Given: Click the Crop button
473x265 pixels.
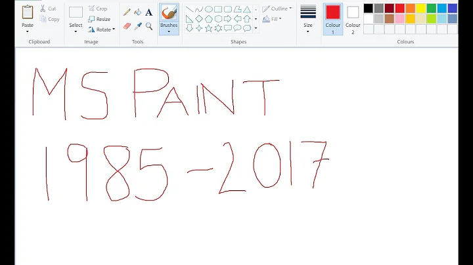Looking at the screenshot, I should (x=98, y=9).
